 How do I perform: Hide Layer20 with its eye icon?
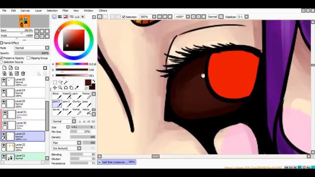click(3, 80)
